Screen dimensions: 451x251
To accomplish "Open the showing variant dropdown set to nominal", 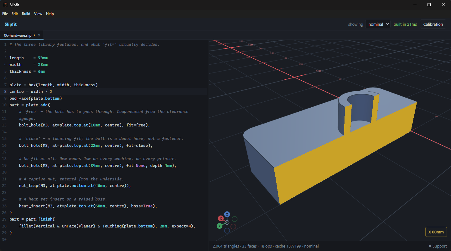I will tap(378, 24).
